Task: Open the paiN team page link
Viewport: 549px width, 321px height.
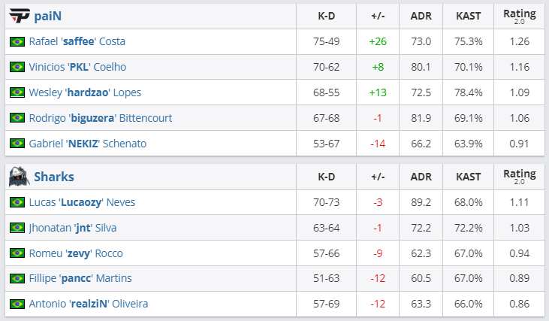Action: [x=47, y=16]
